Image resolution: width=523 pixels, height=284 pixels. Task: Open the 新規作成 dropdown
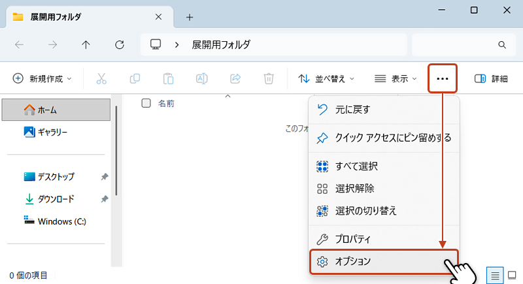(x=42, y=78)
